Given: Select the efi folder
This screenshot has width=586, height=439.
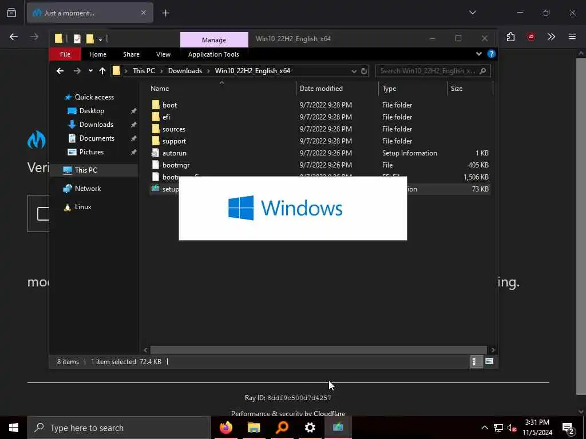Looking at the screenshot, I should tap(166, 117).
